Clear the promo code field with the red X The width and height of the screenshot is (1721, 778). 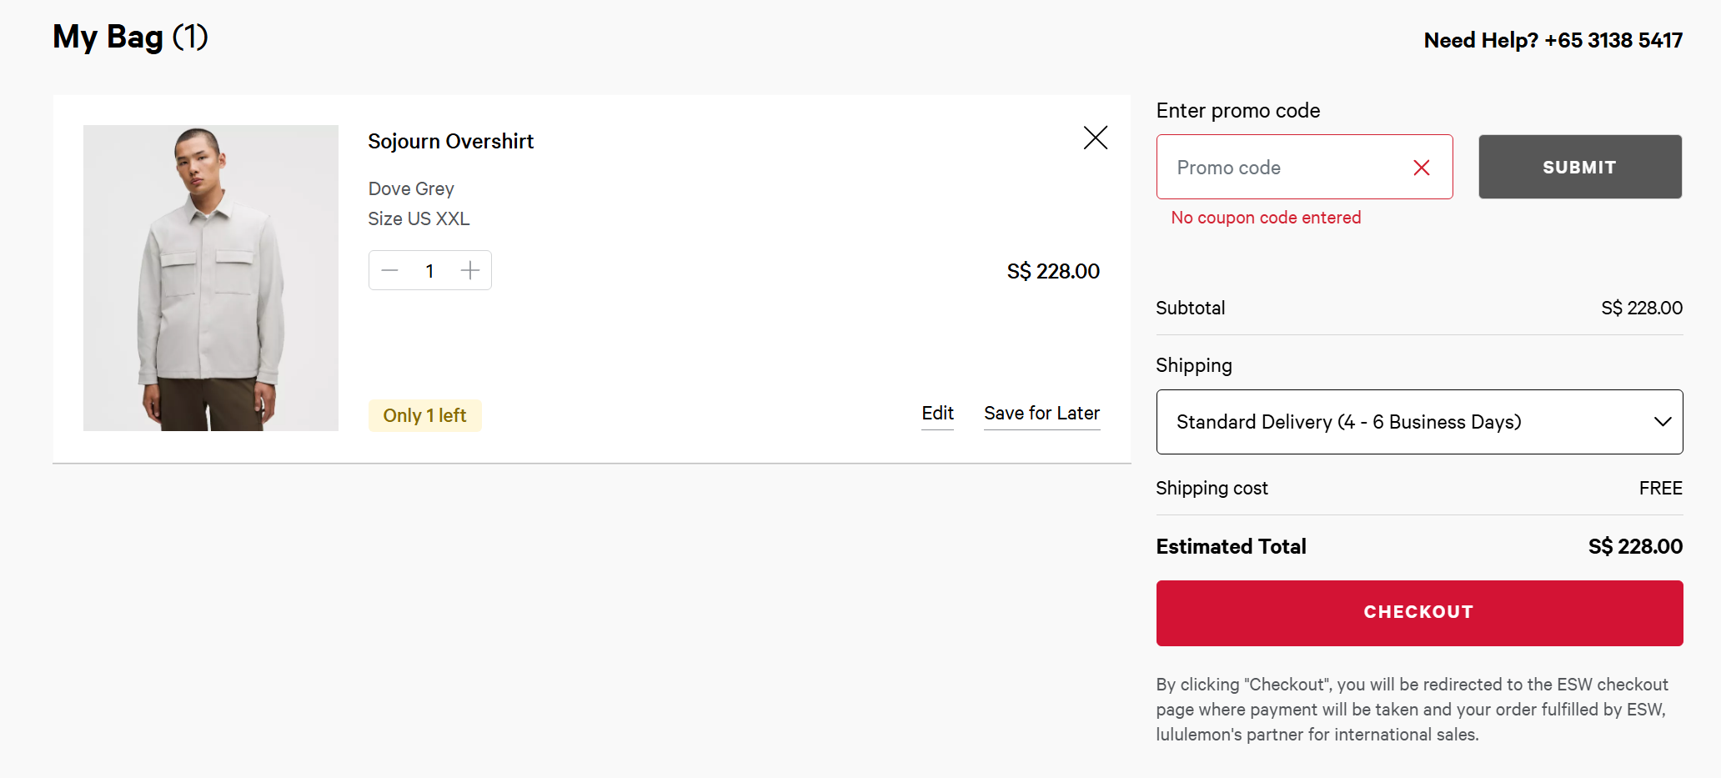1421,167
